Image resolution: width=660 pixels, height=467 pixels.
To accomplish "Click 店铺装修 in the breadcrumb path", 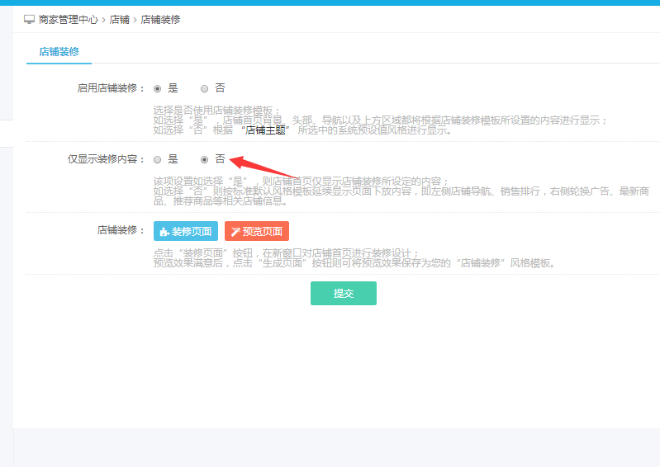I will [160, 19].
